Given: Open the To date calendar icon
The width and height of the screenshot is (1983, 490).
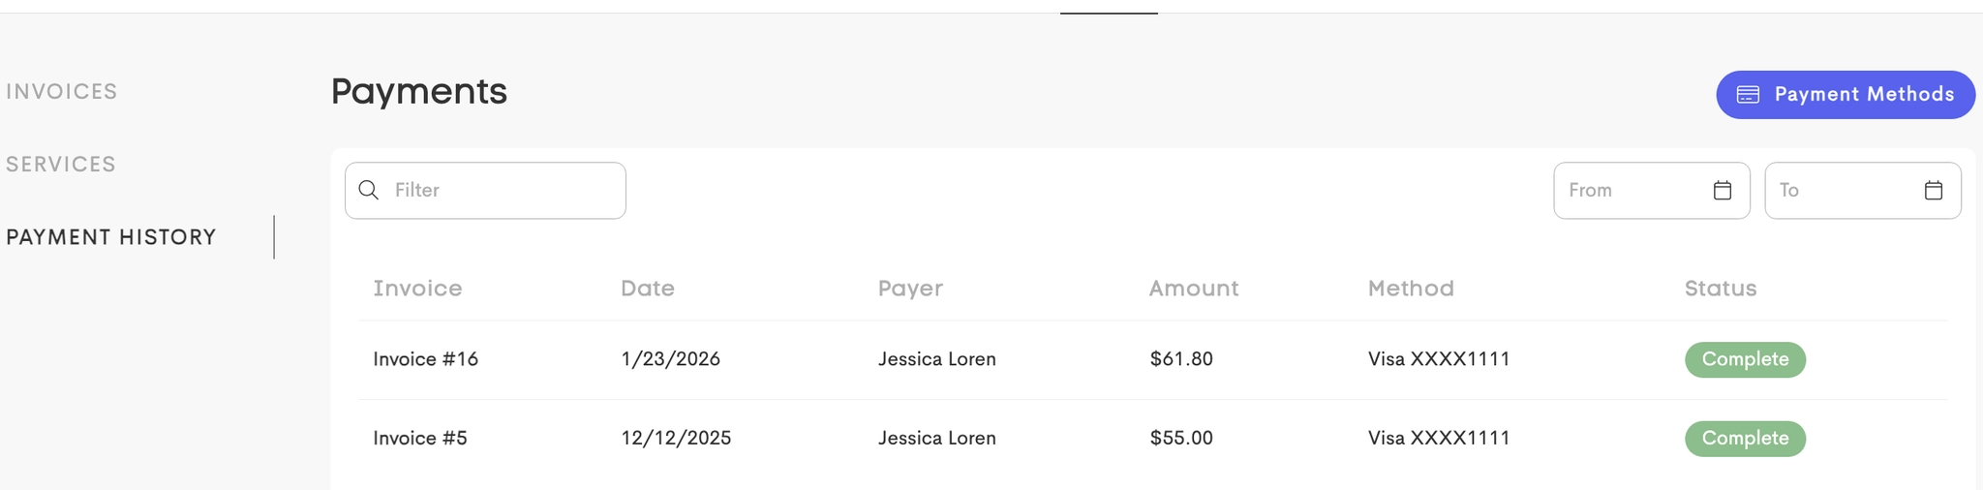Looking at the screenshot, I should pos(1933,190).
